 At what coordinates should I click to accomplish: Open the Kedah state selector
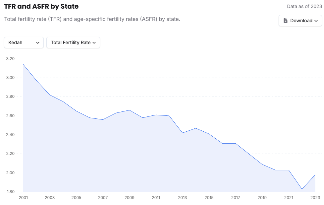tap(24, 42)
